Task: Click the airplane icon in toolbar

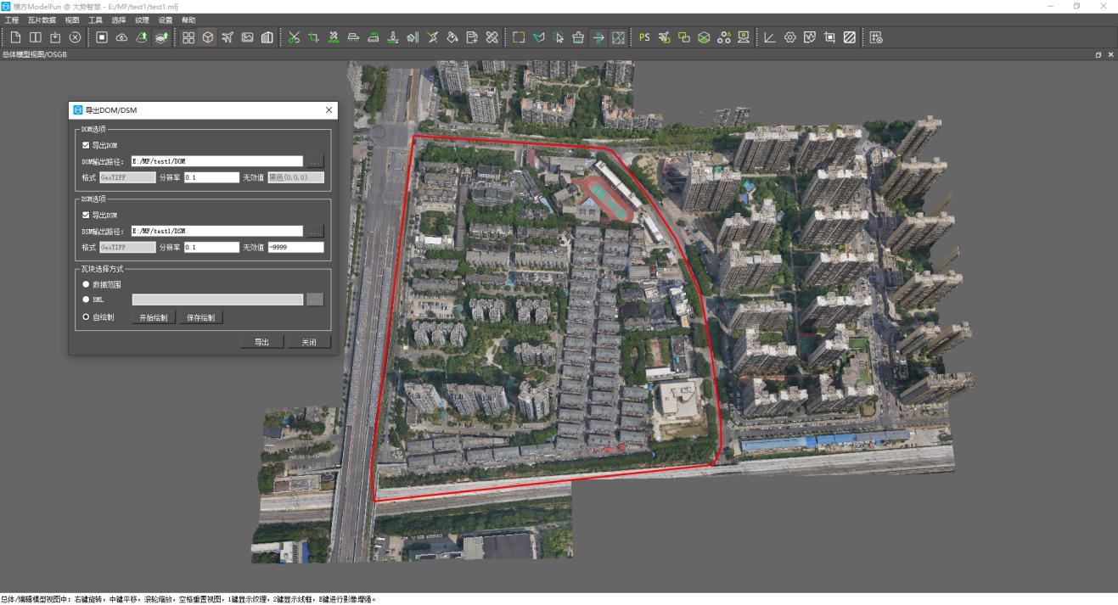Action: click(x=228, y=37)
